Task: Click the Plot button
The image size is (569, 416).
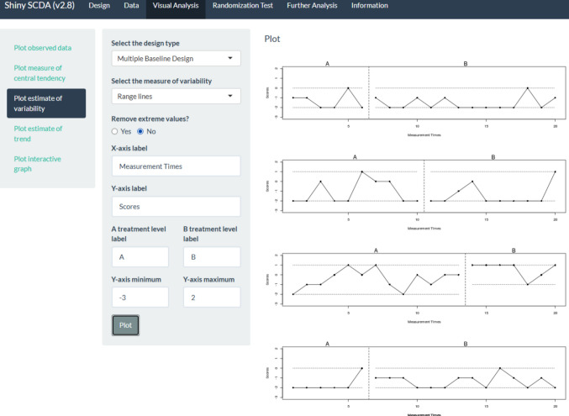Action: click(x=125, y=325)
